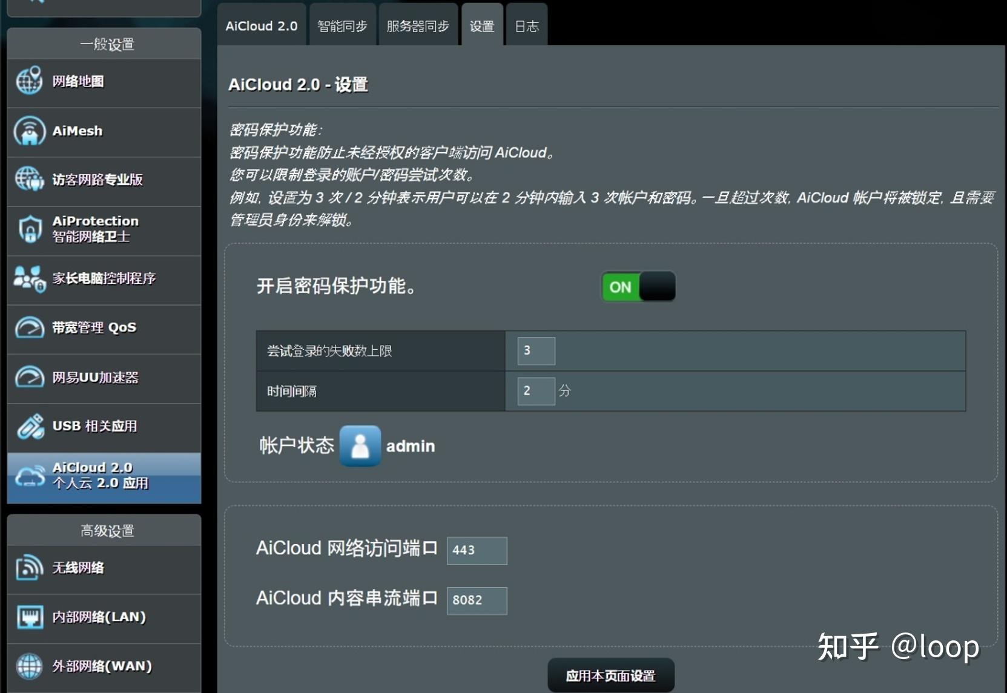Click the AiProtection 智能网络卫士 shield icon
The height and width of the screenshot is (693, 1007).
tap(28, 229)
